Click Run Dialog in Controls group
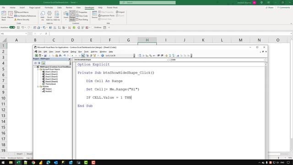Screen dimensions: 293x165 82,19
